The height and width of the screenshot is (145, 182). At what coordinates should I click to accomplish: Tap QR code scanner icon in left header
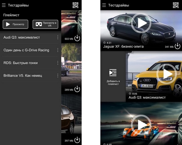(75, 5)
